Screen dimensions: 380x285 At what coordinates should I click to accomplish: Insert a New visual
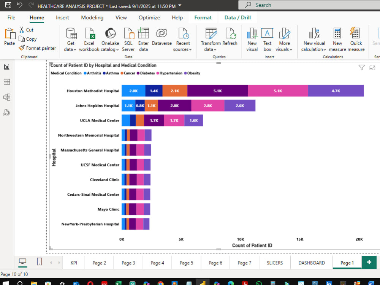pos(252,40)
